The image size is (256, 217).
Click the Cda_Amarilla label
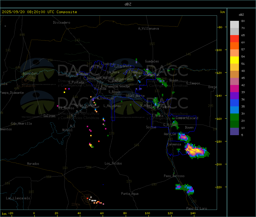tap(21, 123)
